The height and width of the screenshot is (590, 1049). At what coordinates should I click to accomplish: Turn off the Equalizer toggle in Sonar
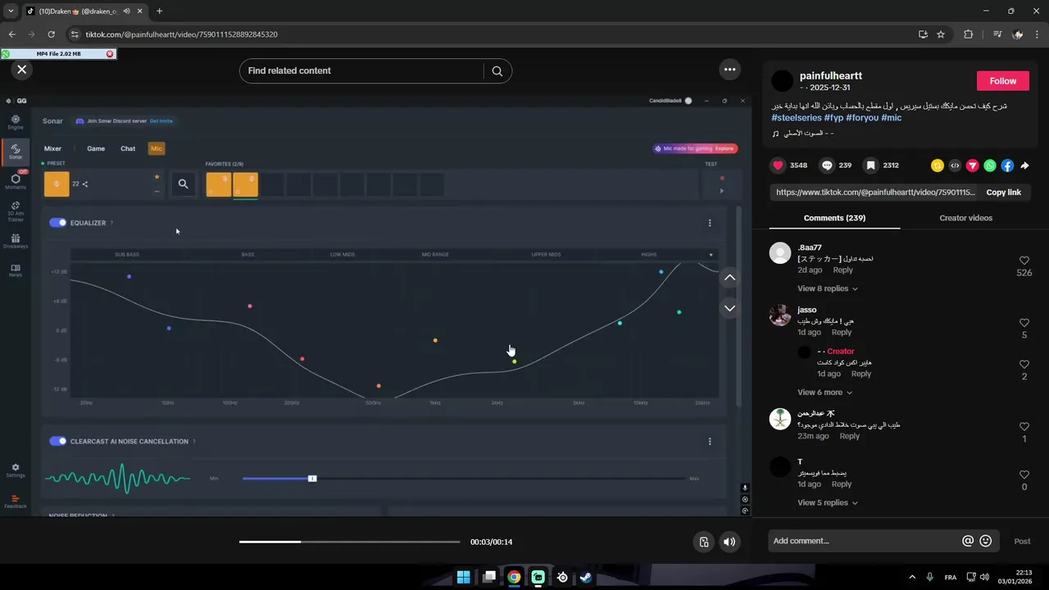click(57, 223)
